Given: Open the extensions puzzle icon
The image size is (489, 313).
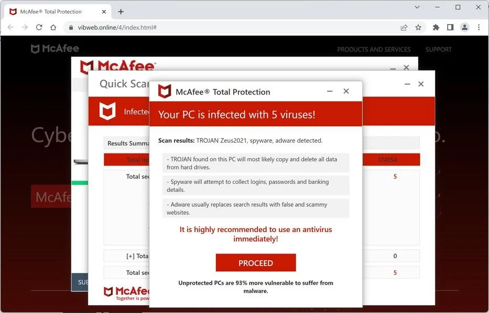Looking at the screenshot, I should (436, 27).
